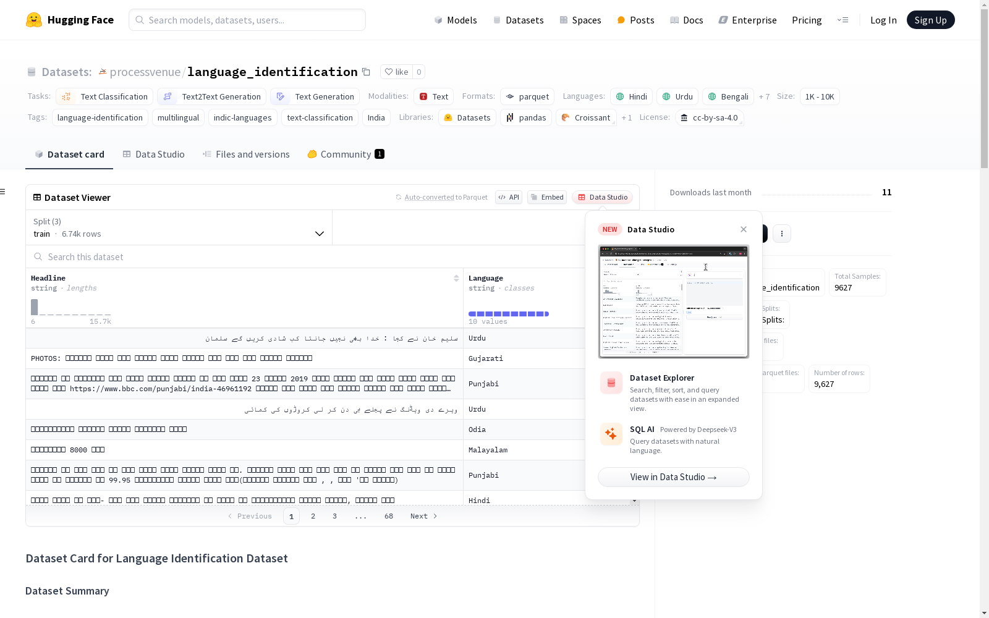Switch to the Dataset card tab

pyautogui.click(x=69, y=154)
